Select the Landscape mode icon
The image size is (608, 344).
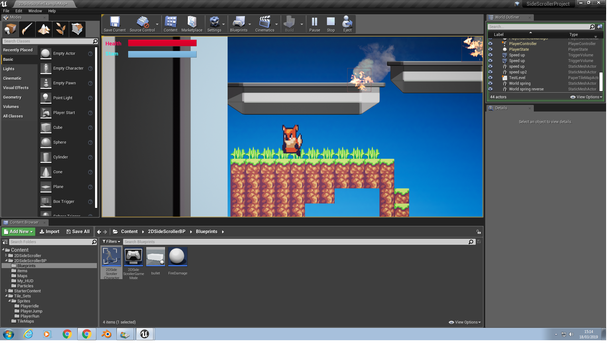point(44,29)
